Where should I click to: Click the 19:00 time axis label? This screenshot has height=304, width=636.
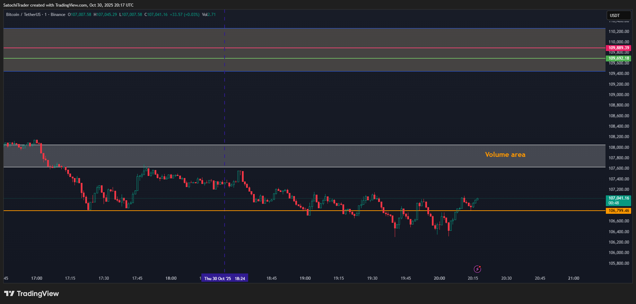(305, 278)
